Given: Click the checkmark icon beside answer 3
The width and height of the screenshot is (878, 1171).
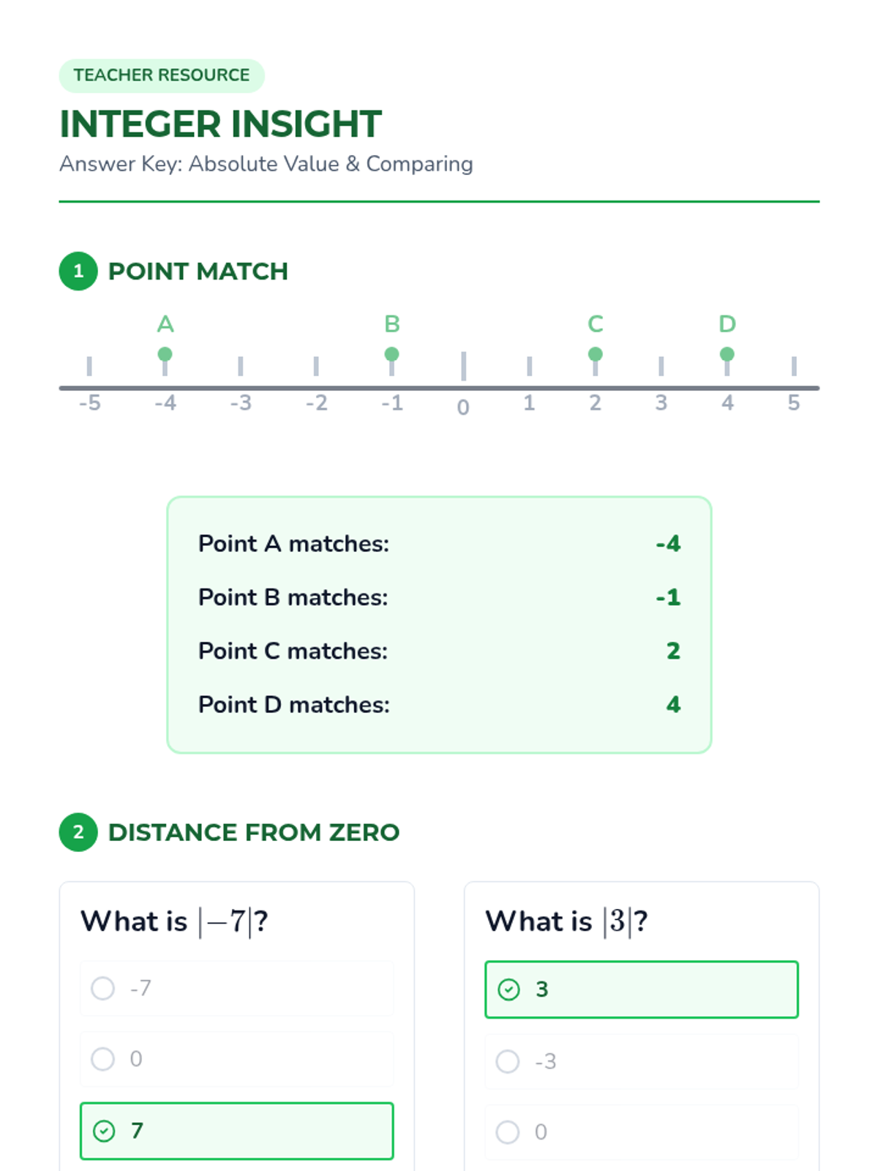Looking at the screenshot, I should (509, 989).
